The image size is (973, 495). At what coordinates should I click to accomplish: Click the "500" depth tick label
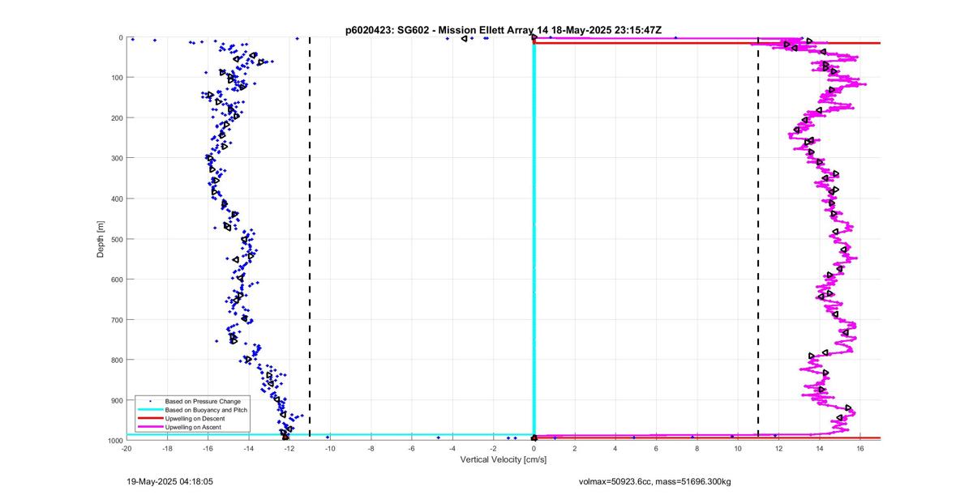point(116,239)
